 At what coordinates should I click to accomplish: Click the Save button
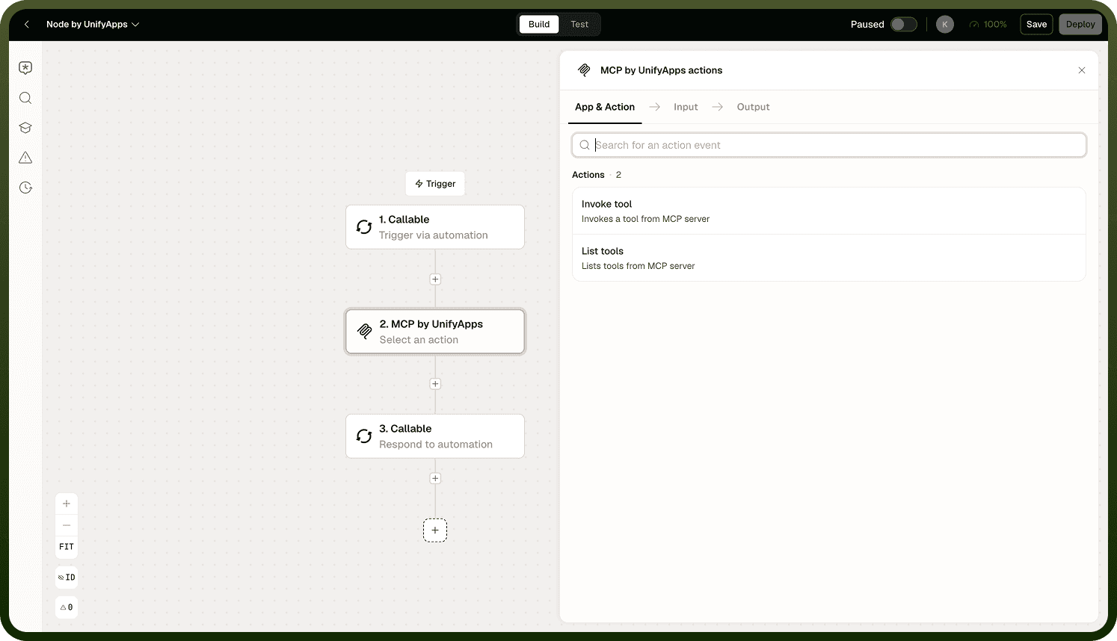[1036, 25]
